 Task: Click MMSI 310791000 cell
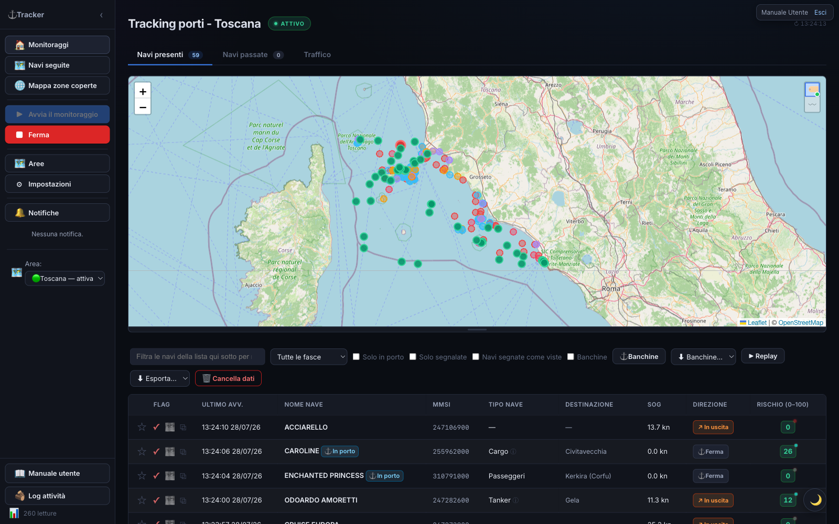pos(451,476)
